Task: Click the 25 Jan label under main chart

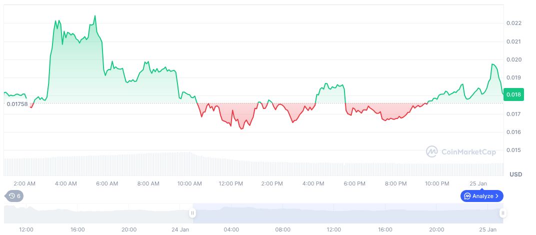Action: 478,183
